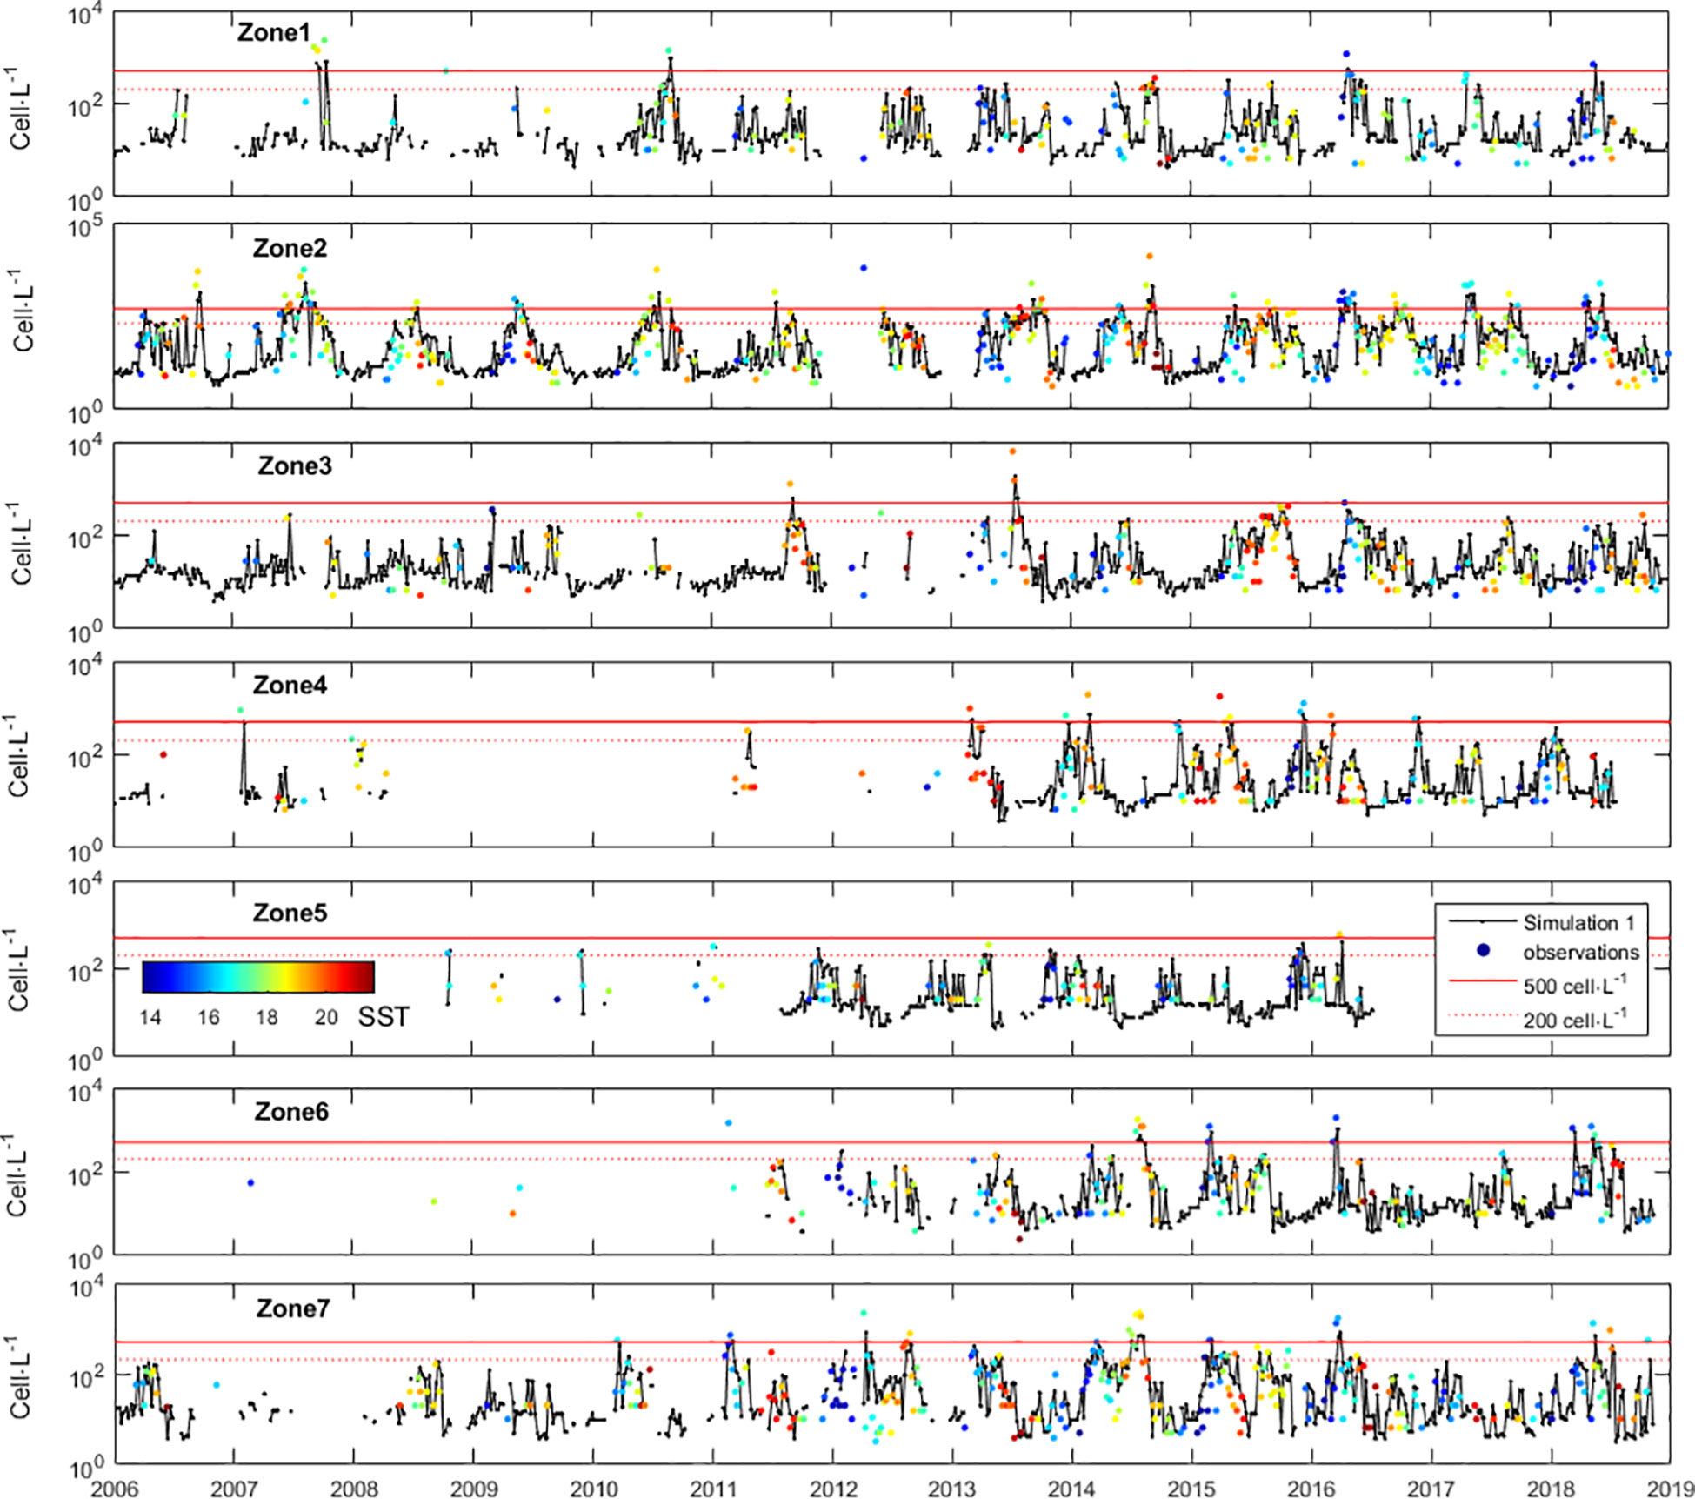Viewport: 1695px width, 1499px height.
Task: Click the Zone5 panel title
Action: coord(290,913)
